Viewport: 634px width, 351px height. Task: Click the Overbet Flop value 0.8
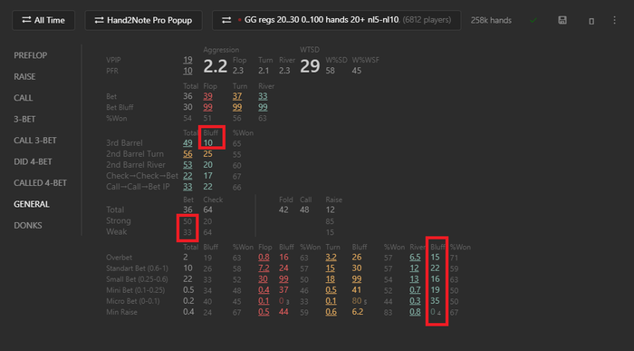coord(264,258)
